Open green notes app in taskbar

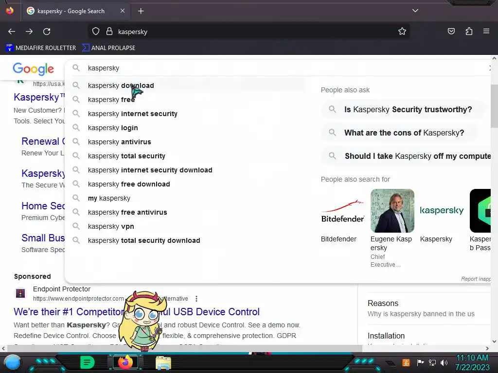pyautogui.click(x=88, y=362)
